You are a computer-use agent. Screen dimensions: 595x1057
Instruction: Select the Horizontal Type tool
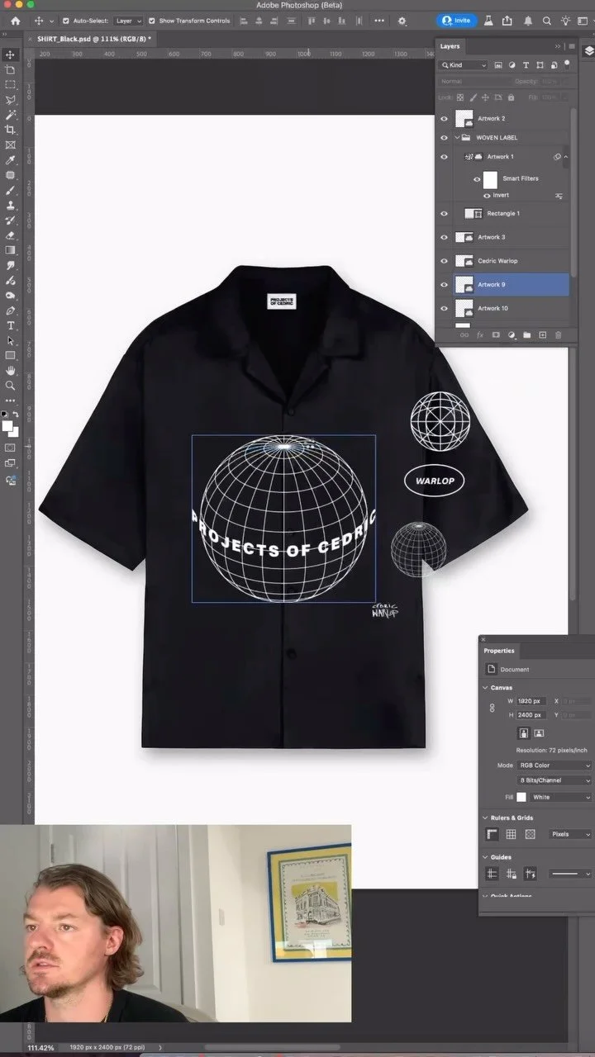pyautogui.click(x=11, y=325)
